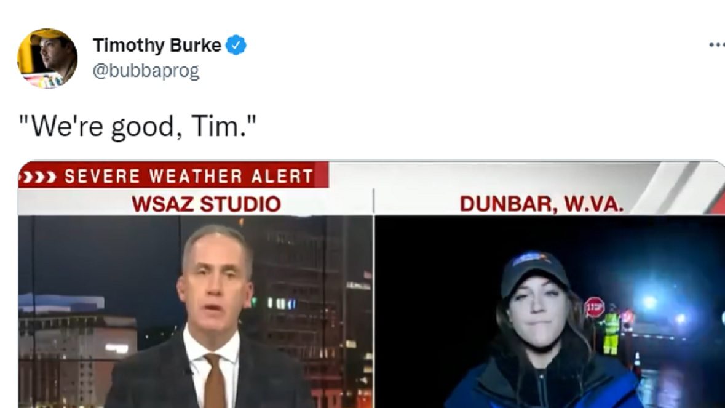Click the divider between the video panels
Viewport: 725px width, 408px height.
pyautogui.click(x=374, y=298)
